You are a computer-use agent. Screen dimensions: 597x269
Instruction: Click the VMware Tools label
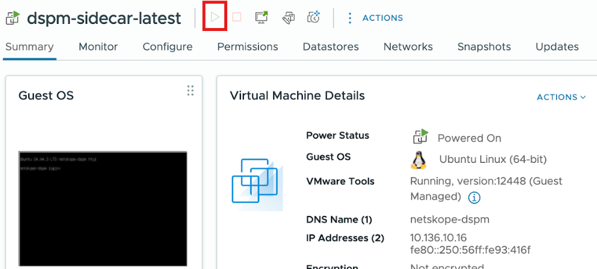click(x=341, y=181)
